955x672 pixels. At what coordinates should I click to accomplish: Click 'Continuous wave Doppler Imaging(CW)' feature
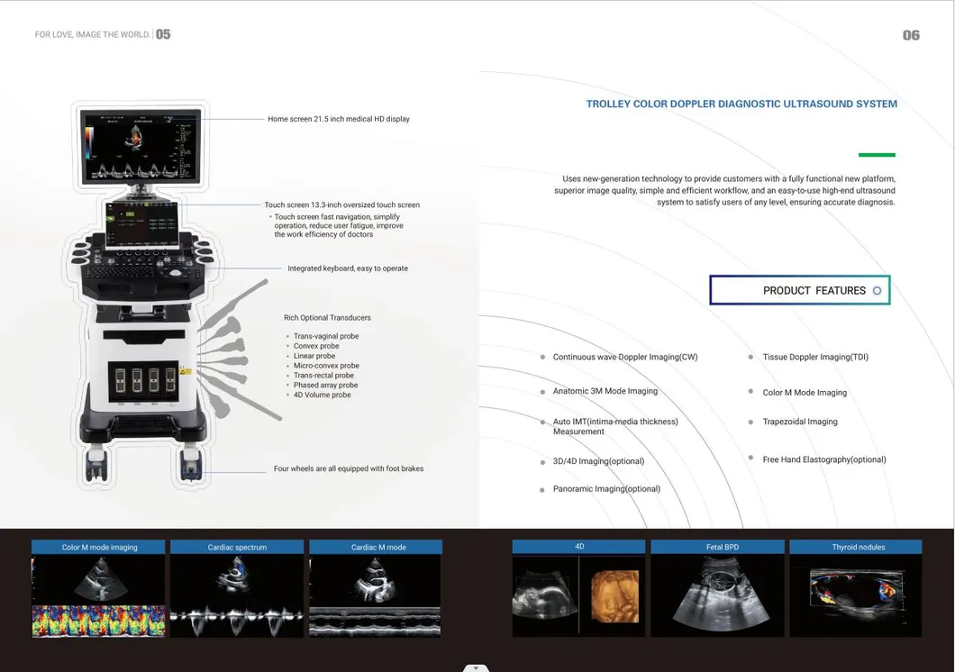625,358
